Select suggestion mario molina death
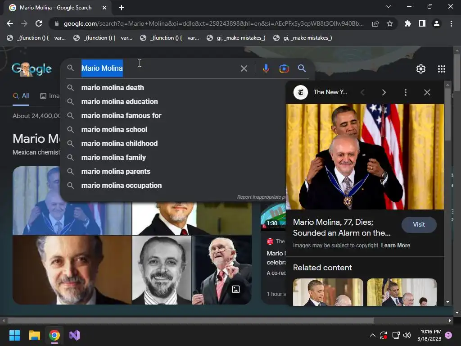This screenshot has width=461, height=346. pos(173,88)
